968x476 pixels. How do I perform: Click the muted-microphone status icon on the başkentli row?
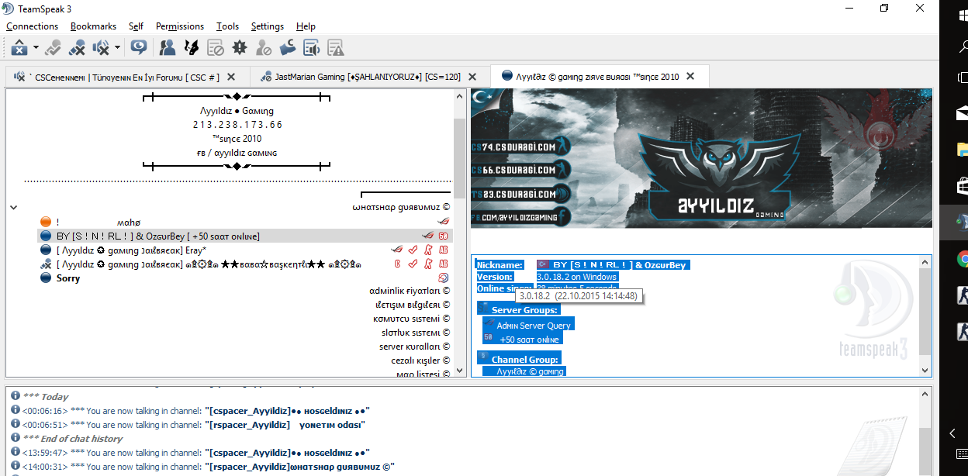46,264
